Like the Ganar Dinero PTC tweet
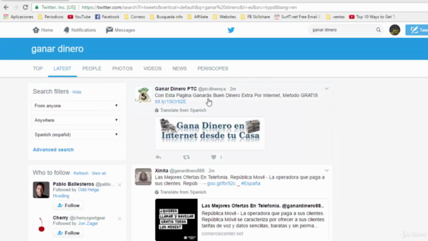Viewport: 428px width, 241px height. [214, 157]
